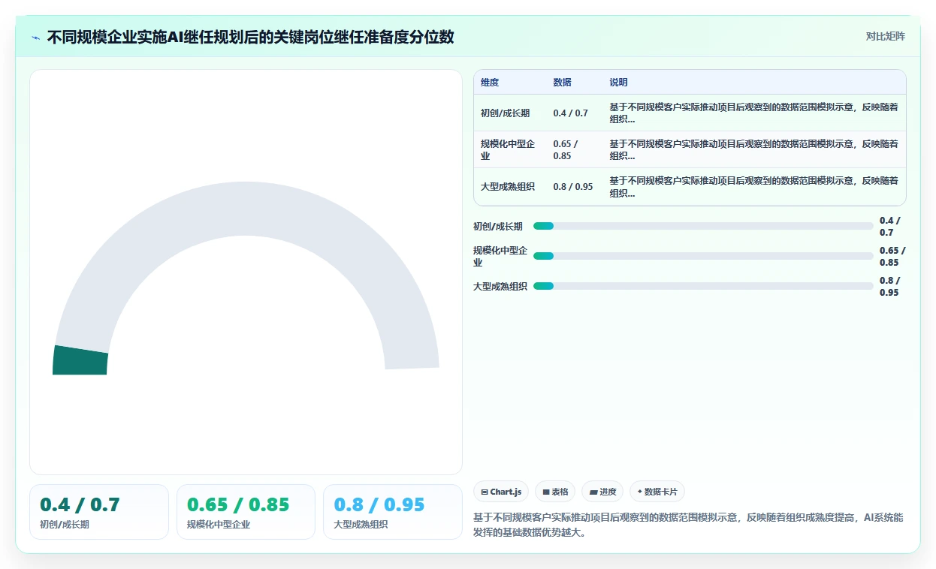This screenshot has height=569, width=936.
Task: Click the 大型成熟组织 row description text
Action: [x=753, y=186]
